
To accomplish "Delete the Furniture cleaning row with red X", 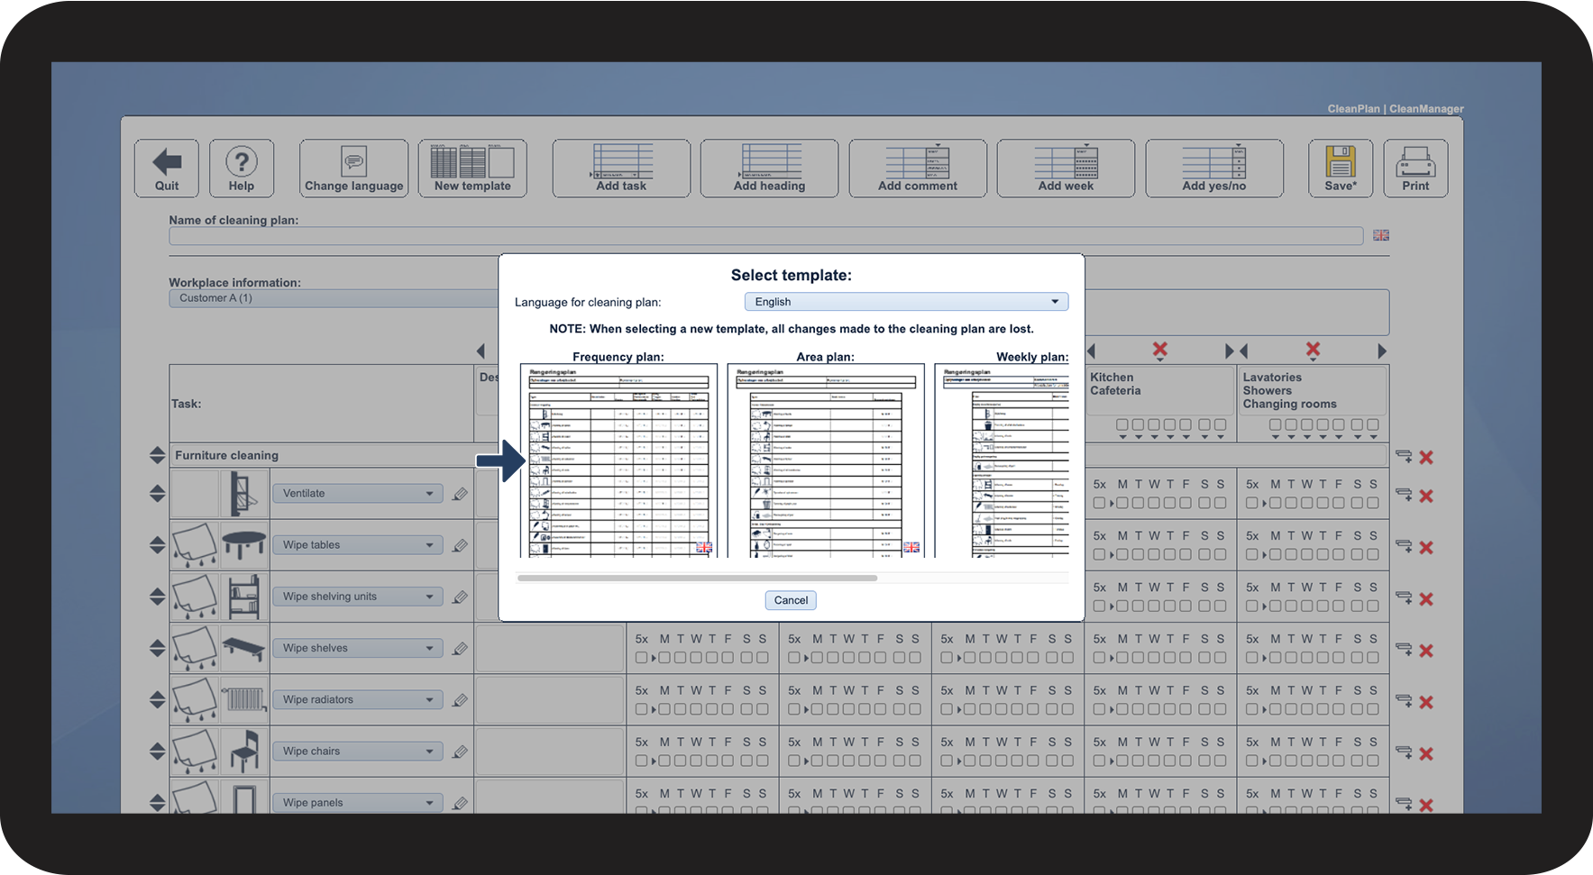I will (x=1426, y=458).
